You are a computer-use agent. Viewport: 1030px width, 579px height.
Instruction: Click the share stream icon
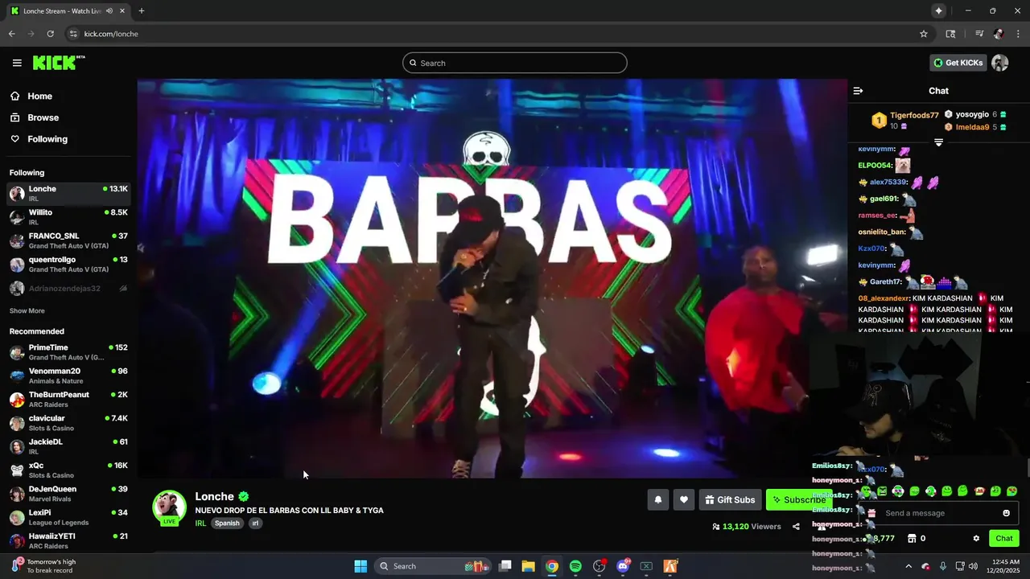click(796, 527)
